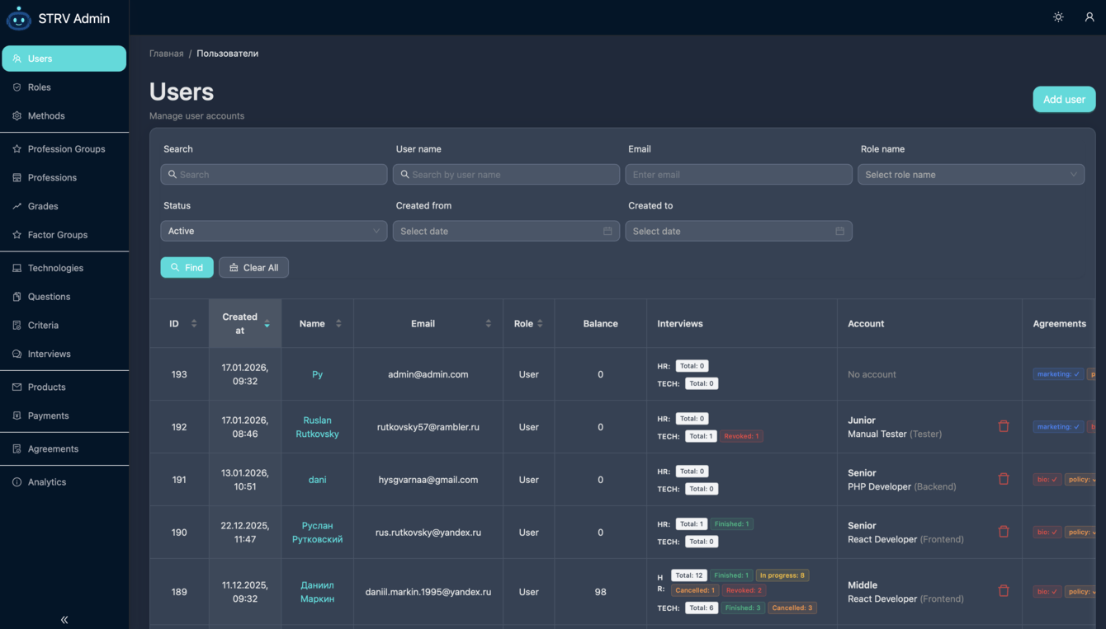Click calendar icon in Created to field
1106x629 pixels.
[x=839, y=231]
